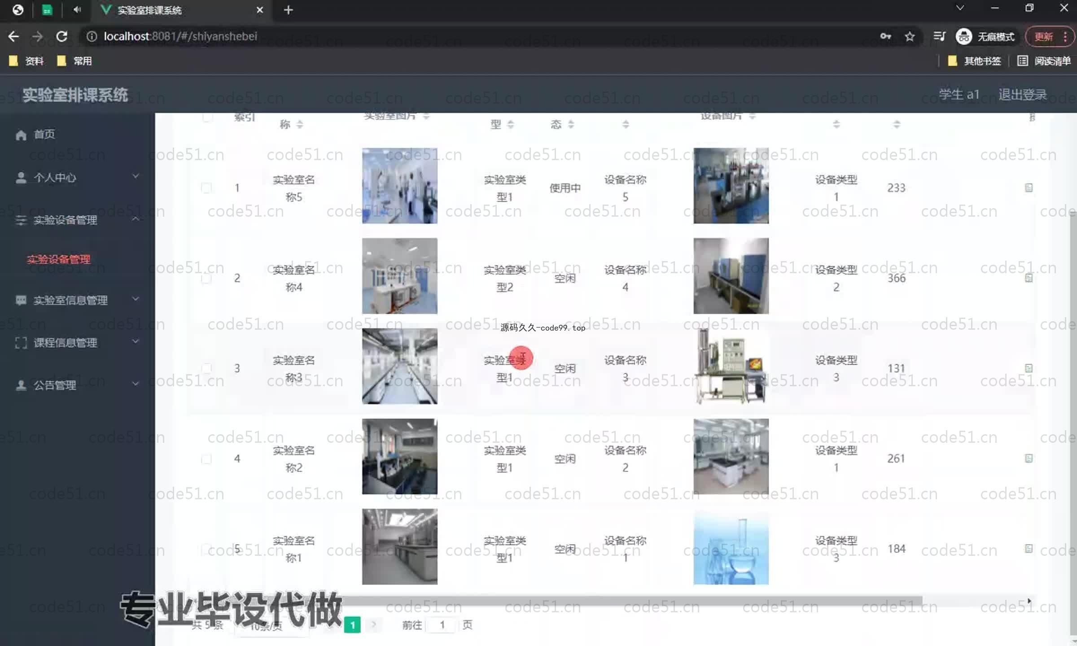Viewport: 1077px width, 646px height.
Task: Bookmark this page with the star icon
Action: coord(910,36)
